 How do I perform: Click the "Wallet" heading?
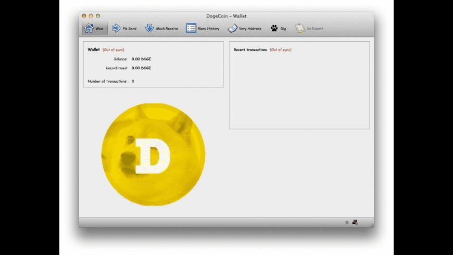[x=94, y=49]
